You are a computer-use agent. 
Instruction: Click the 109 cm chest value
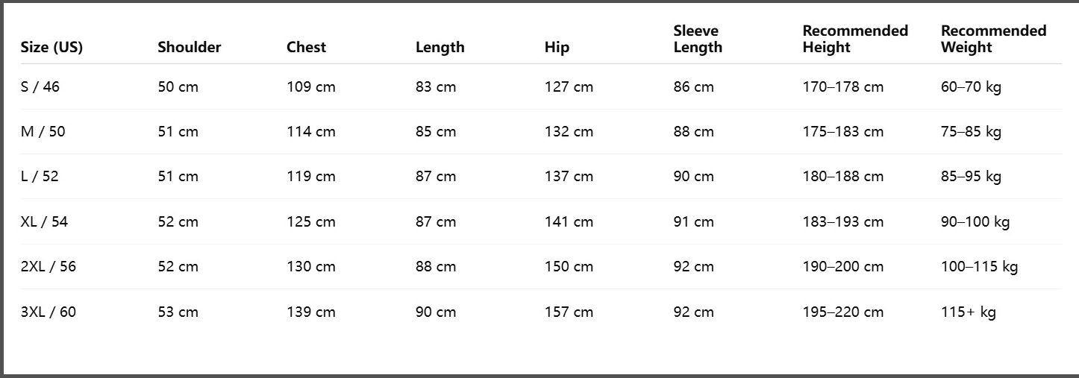[x=311, y=86]
